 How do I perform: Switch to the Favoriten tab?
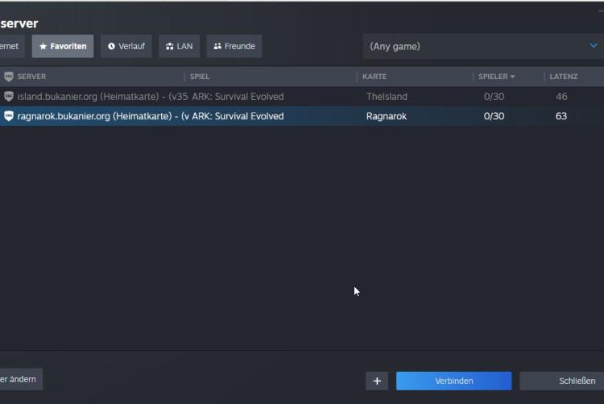pyautogui.click(x=63, y=46)
